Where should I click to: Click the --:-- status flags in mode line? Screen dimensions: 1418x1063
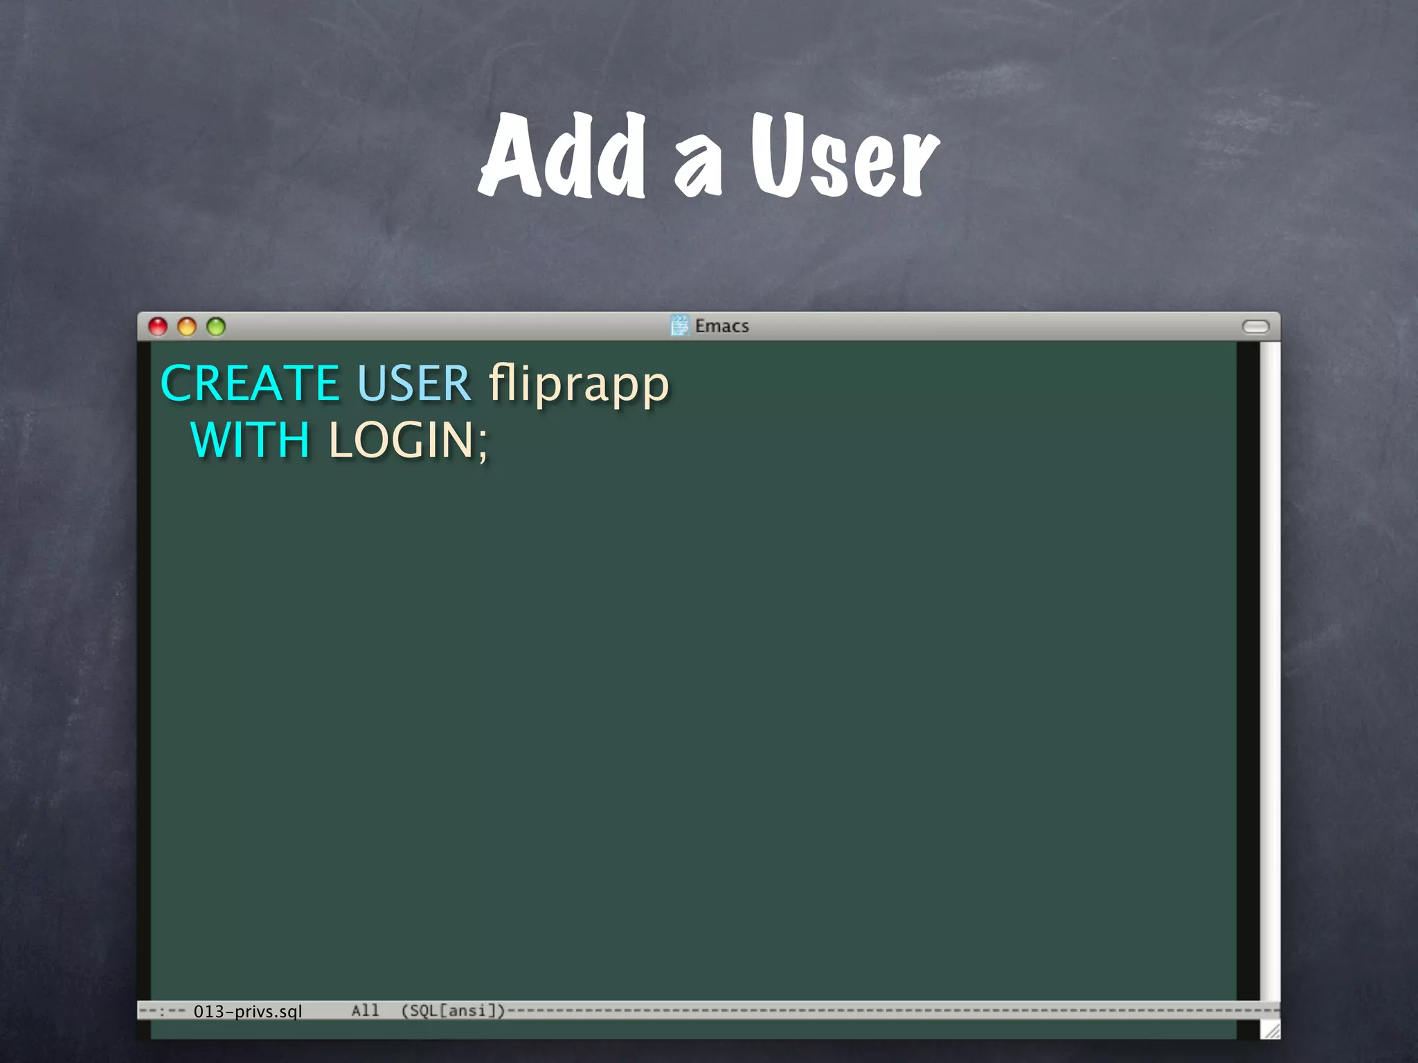click(162, 1011)
